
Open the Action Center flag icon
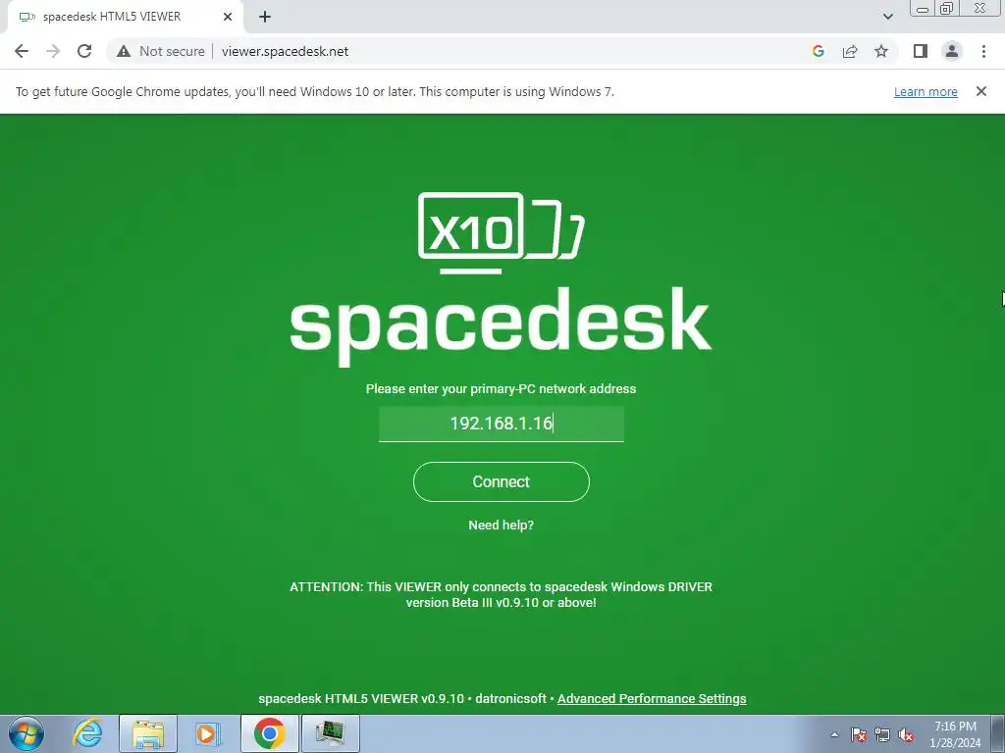coord(859,734)
